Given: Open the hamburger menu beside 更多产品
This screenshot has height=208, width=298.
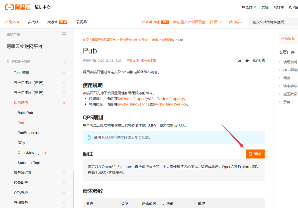Looking at the screenshot, I should coord(64,34).
